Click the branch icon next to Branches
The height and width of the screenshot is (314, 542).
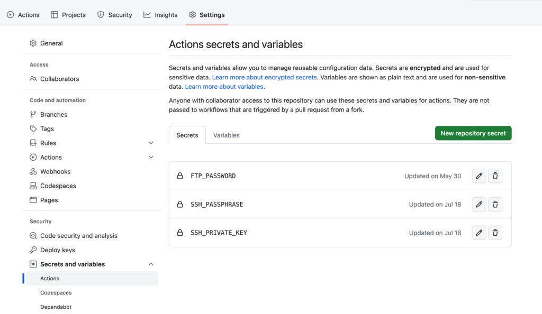(33, 114)
